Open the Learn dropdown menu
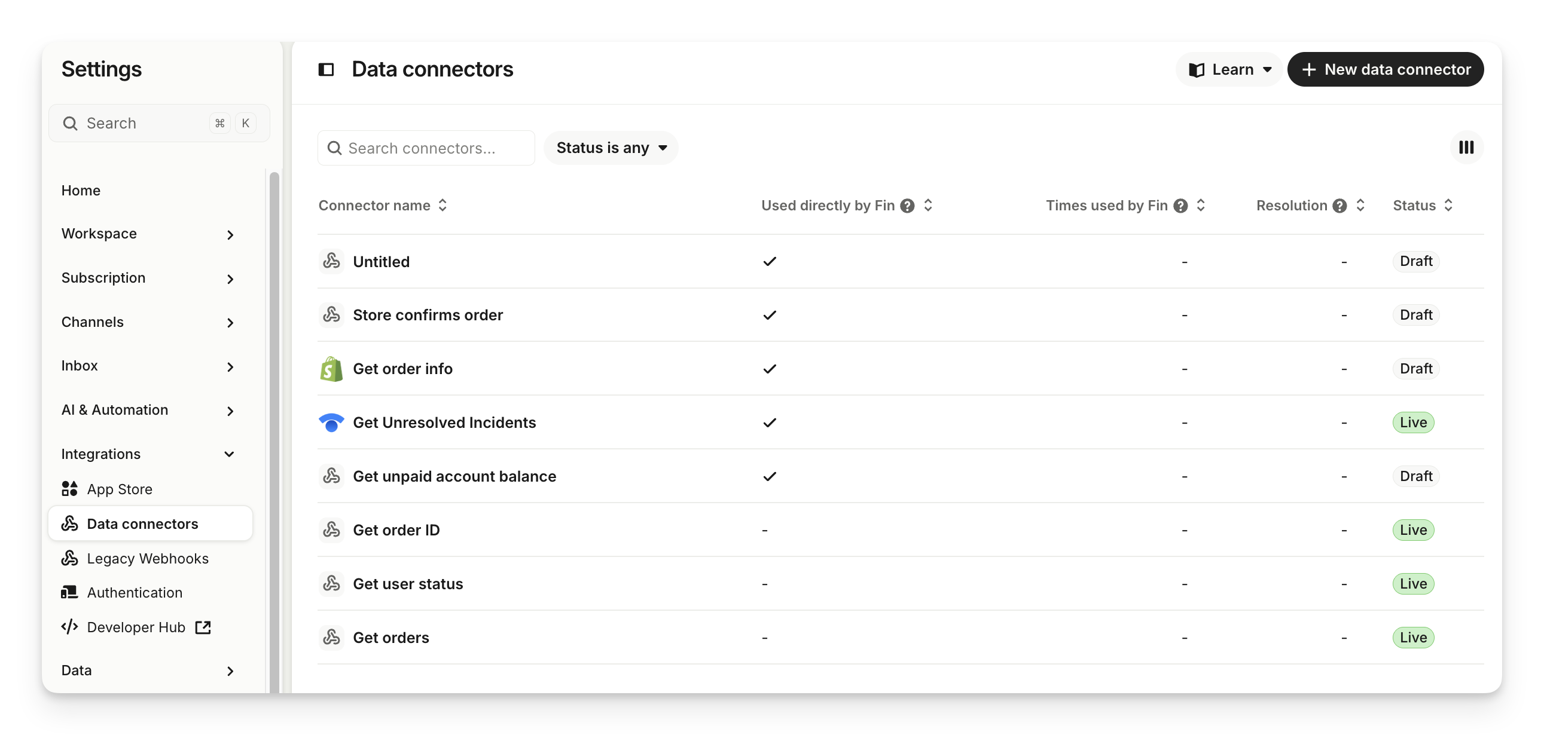The width and height of the screenshot is (1544, 735). click(x=1229, y=69)
